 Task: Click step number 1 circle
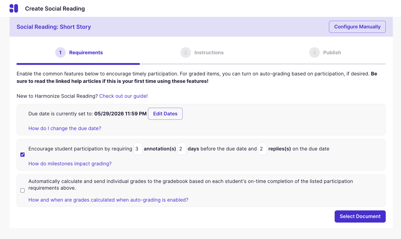tap(60, 52)
